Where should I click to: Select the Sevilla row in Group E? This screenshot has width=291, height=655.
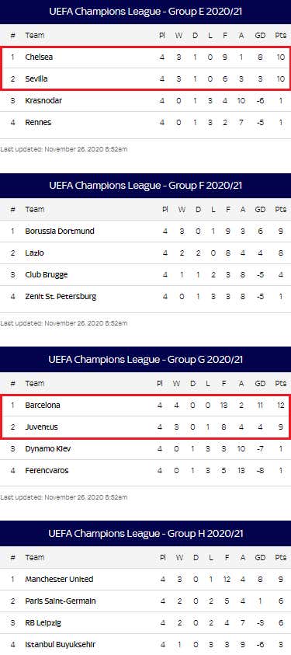146,78
